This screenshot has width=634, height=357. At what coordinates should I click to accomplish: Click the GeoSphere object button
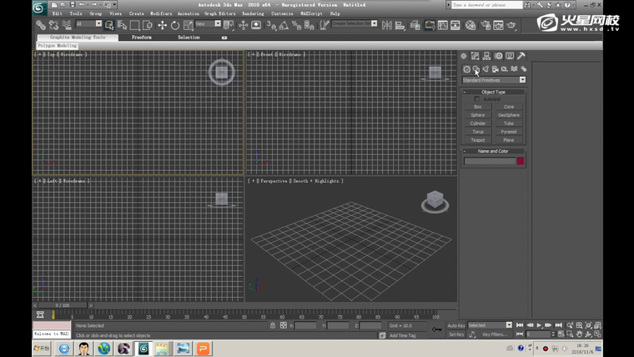pos(509,115)
